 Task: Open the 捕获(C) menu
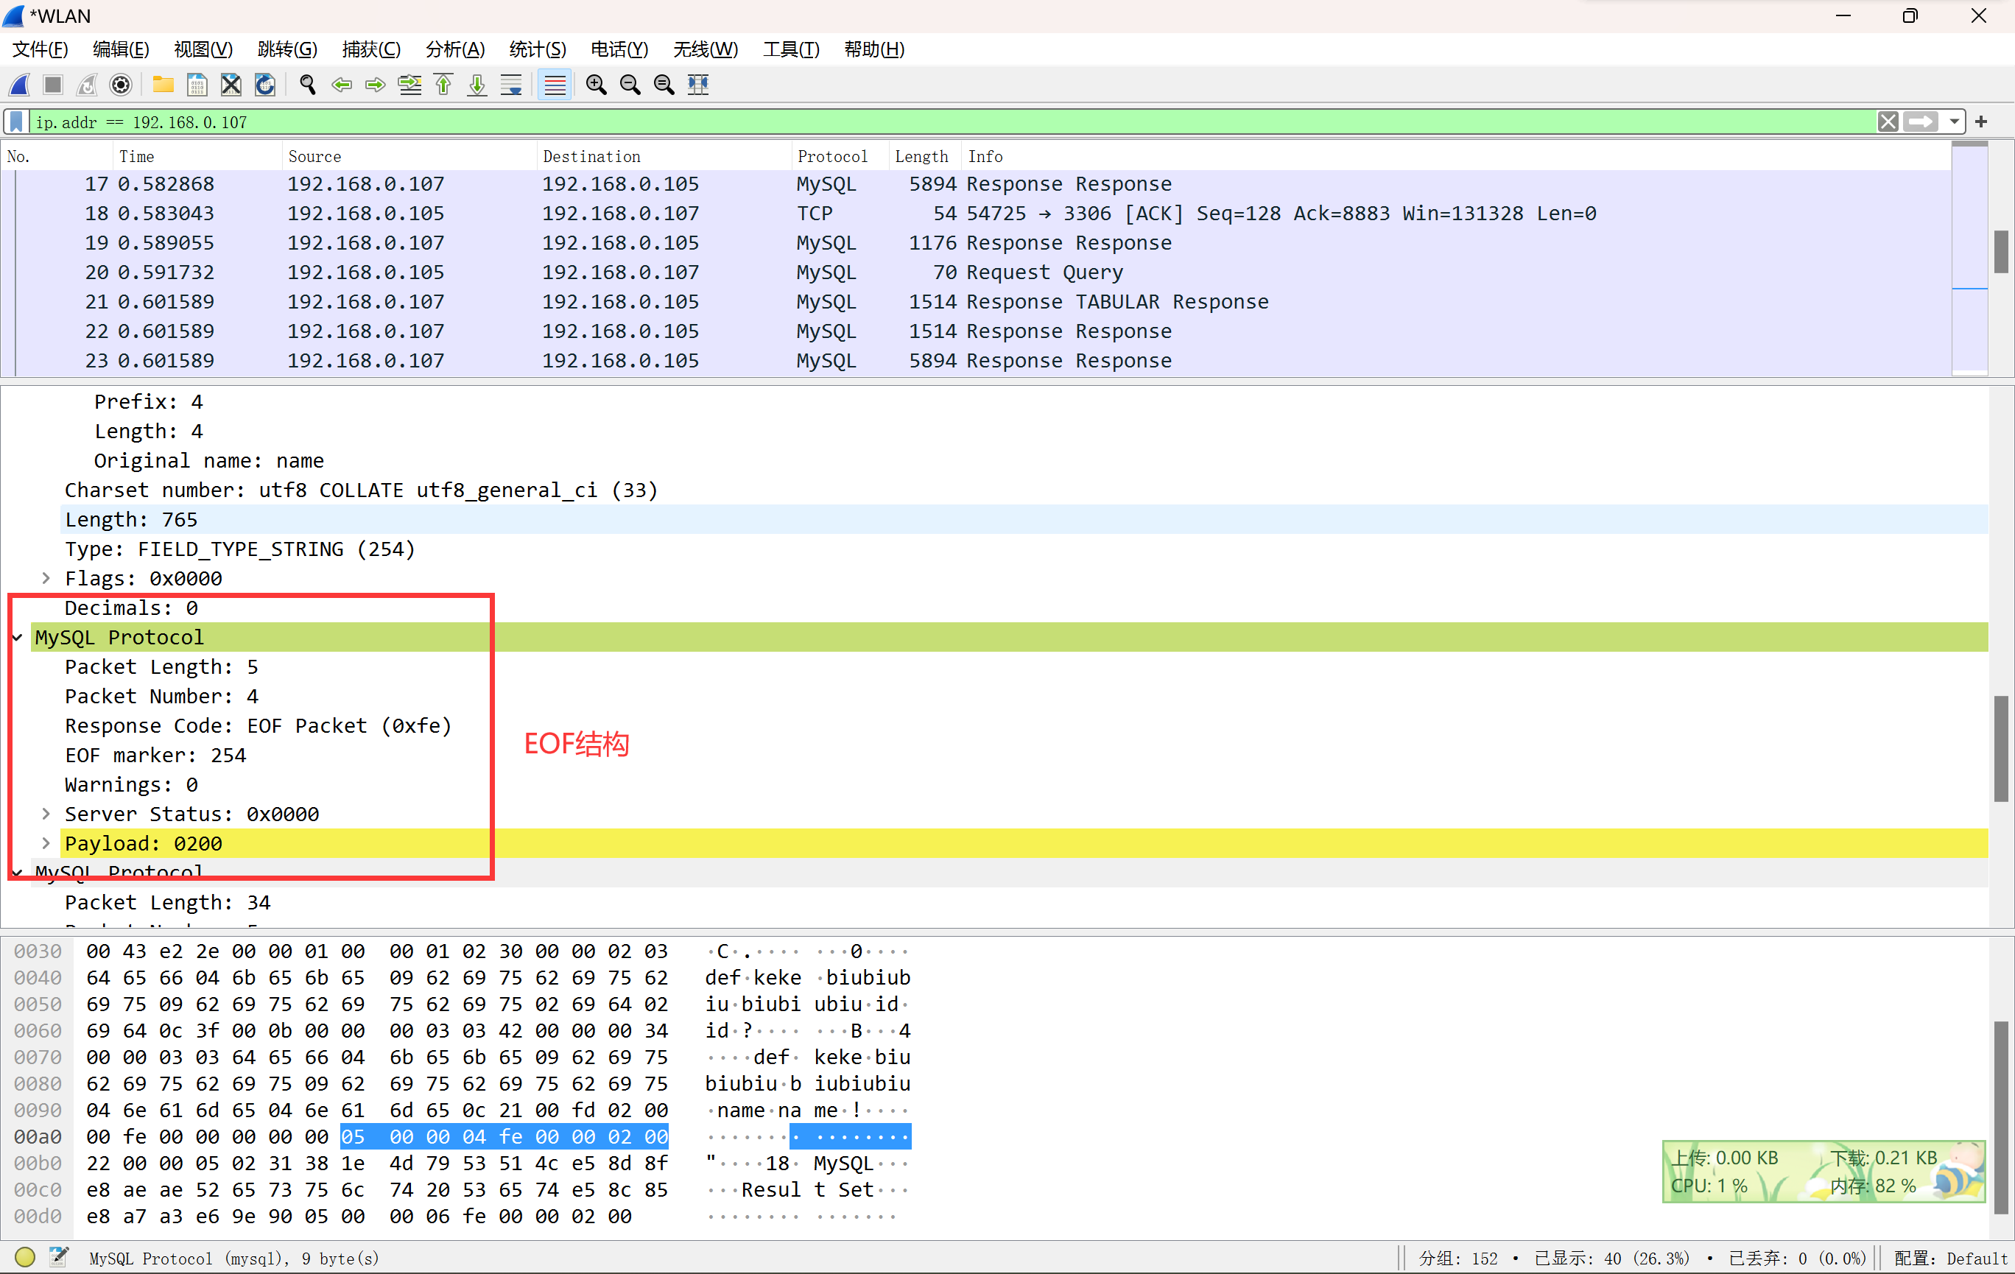370,49
